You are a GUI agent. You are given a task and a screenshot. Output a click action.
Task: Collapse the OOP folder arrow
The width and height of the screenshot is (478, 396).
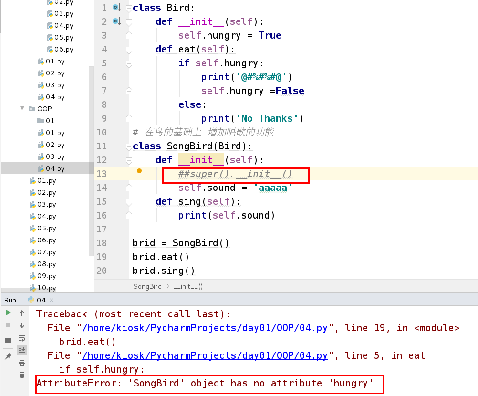(22, 108)
